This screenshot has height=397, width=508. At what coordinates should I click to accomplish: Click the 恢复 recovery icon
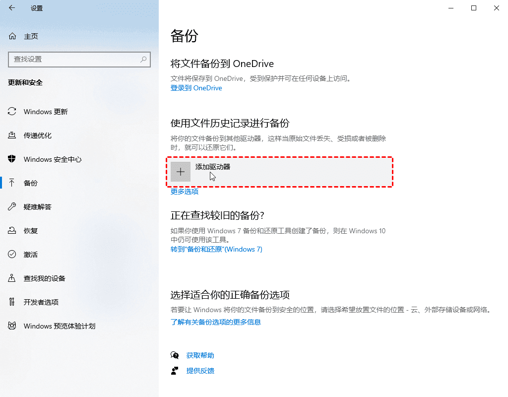12,231
